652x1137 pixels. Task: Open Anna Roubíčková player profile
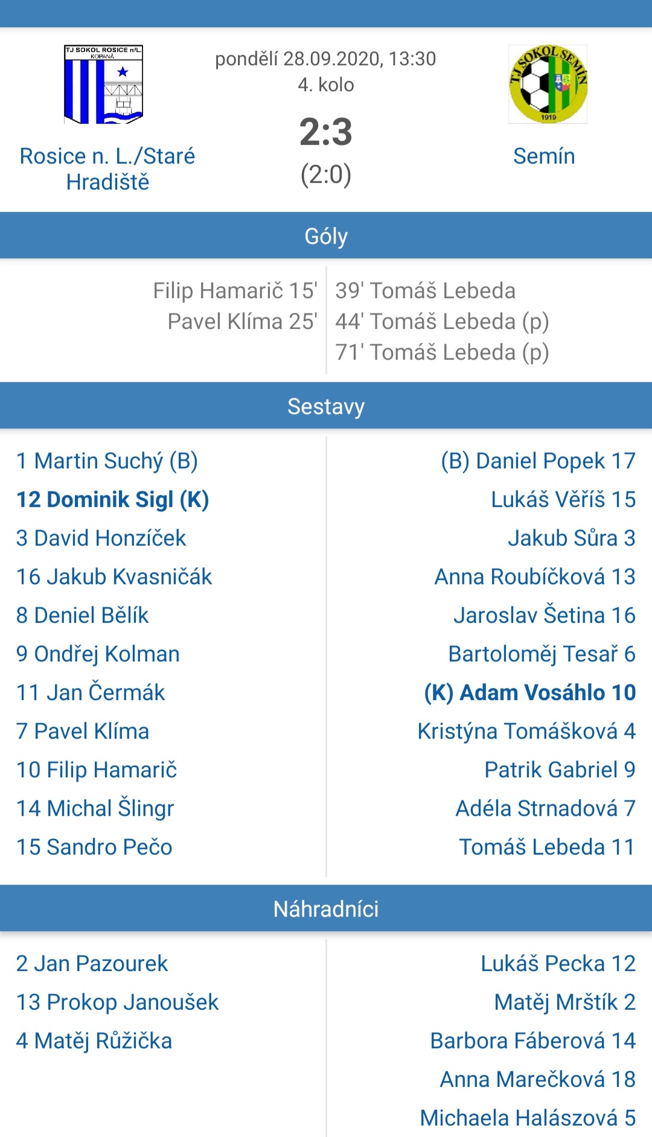[535, 577]
